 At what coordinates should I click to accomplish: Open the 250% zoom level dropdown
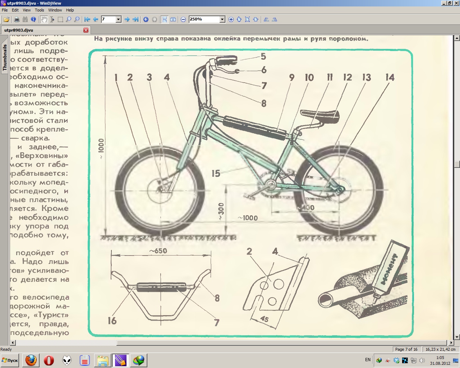tap(222, 19)
